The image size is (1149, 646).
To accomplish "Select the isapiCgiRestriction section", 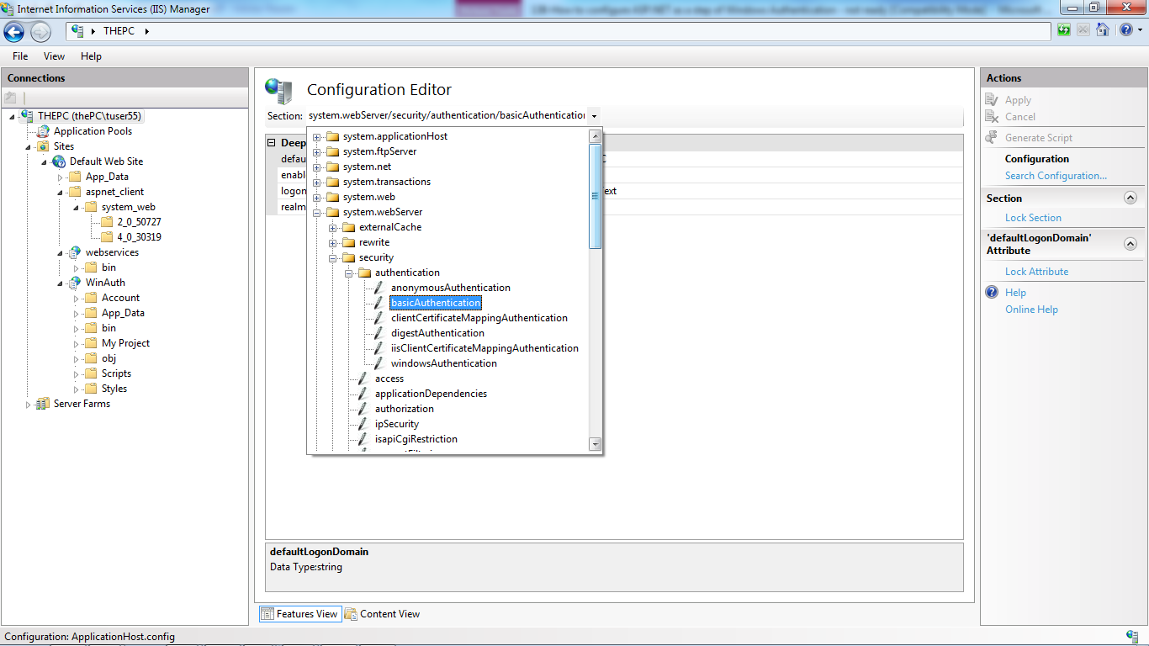I will pyautogui.click(x=416, y=439).
